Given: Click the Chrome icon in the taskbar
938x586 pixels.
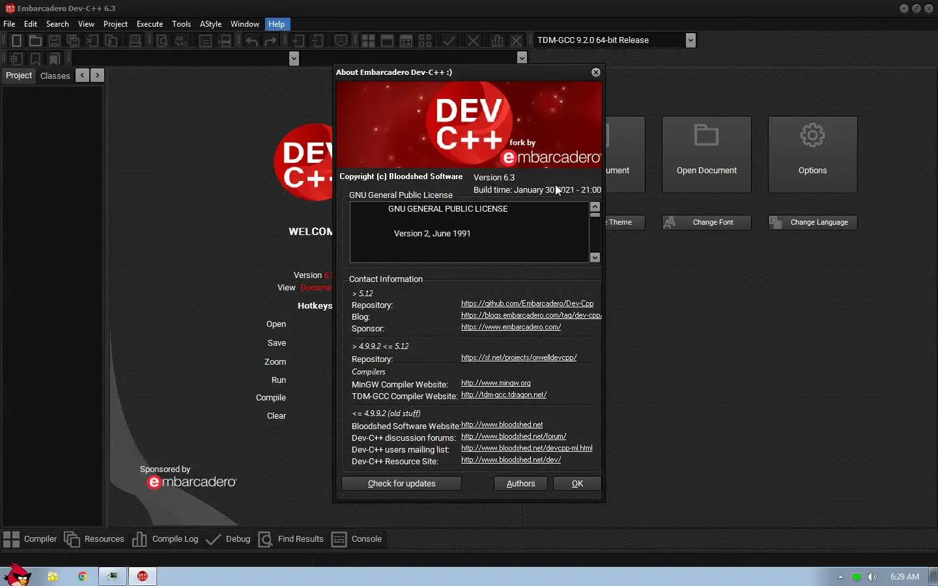Looking at the screenshot, I should coord(82,576).
